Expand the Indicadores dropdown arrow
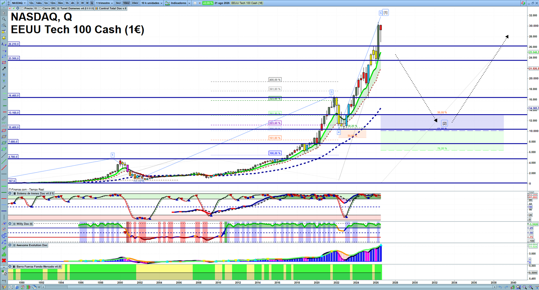539x290 pixels. (x=189, y=3)
